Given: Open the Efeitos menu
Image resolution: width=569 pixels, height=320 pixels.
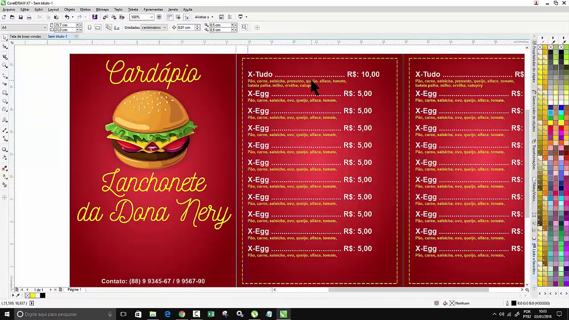Looking at the screenshot, I should (85, 9).
